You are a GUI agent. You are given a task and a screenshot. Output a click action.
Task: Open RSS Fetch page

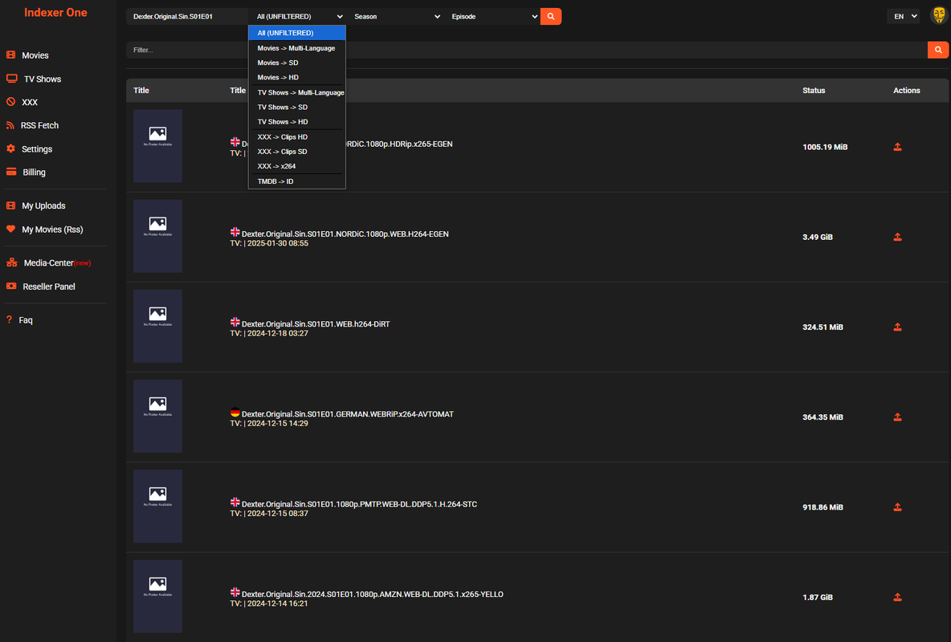click(x=39, y=125)
